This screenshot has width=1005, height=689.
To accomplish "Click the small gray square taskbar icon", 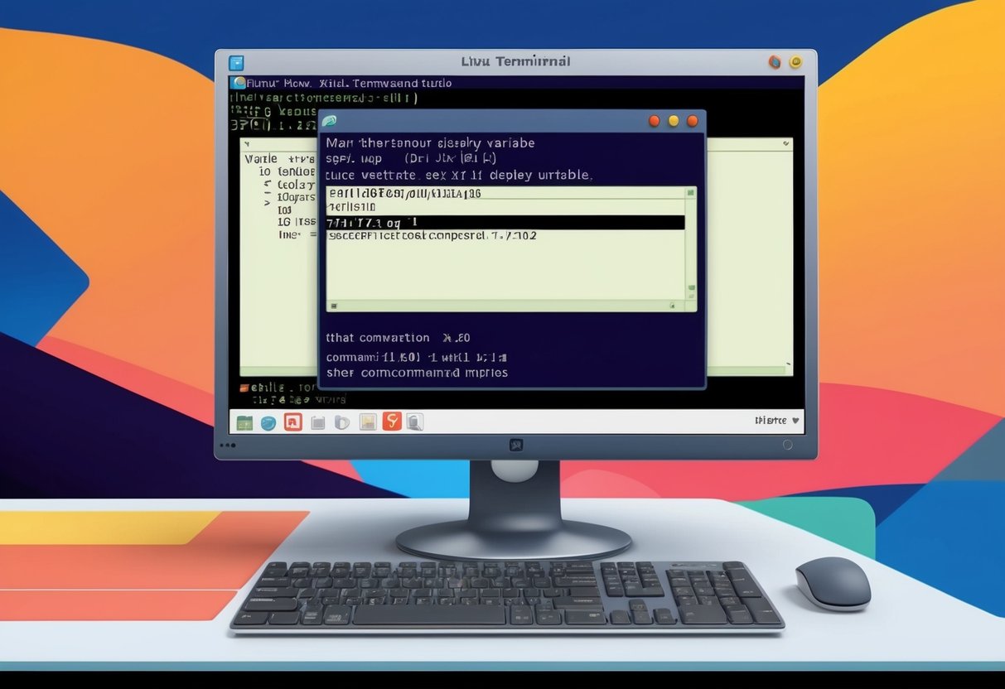I will [317, 423].
